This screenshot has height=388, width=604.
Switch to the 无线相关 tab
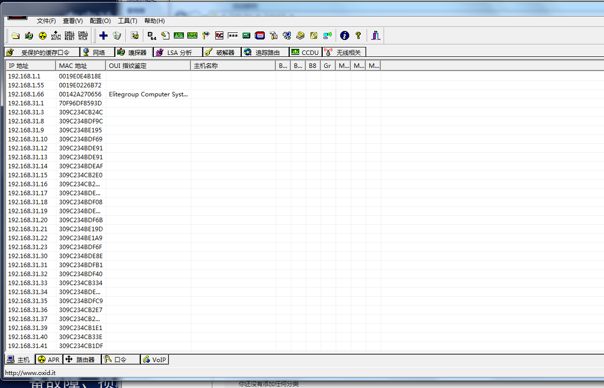[x=344, y=52]
